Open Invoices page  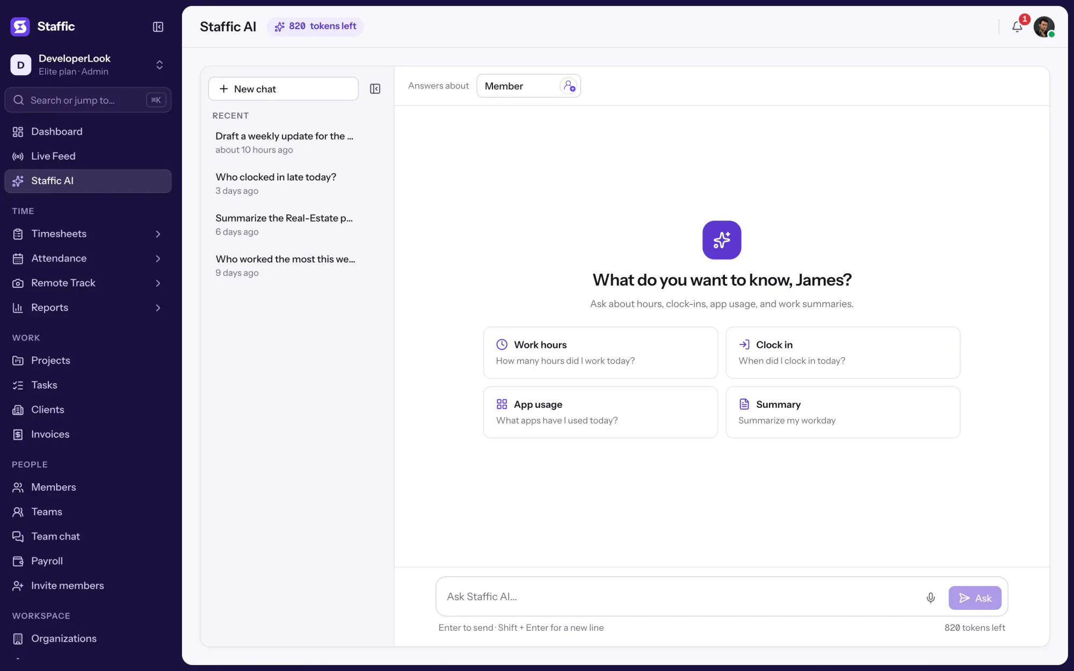88,435
